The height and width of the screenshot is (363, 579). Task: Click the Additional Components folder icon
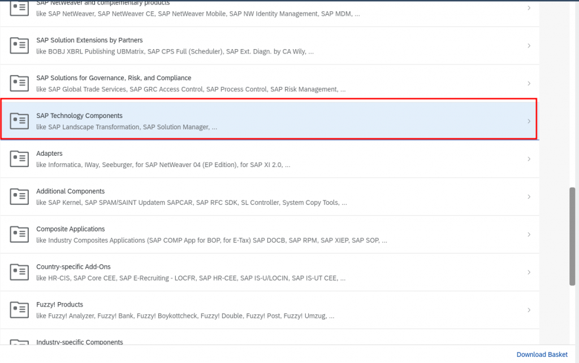(x=19, y=196)
